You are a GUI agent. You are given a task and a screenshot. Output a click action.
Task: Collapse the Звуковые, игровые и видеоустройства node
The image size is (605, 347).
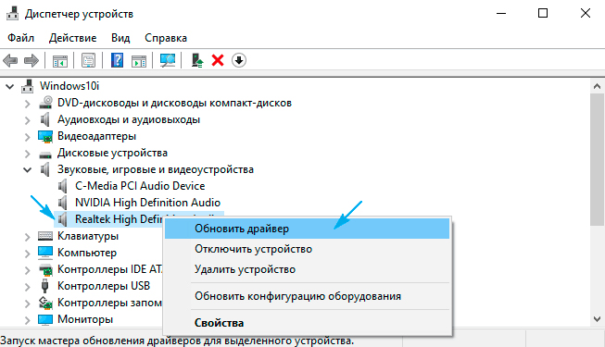[27, 169]
